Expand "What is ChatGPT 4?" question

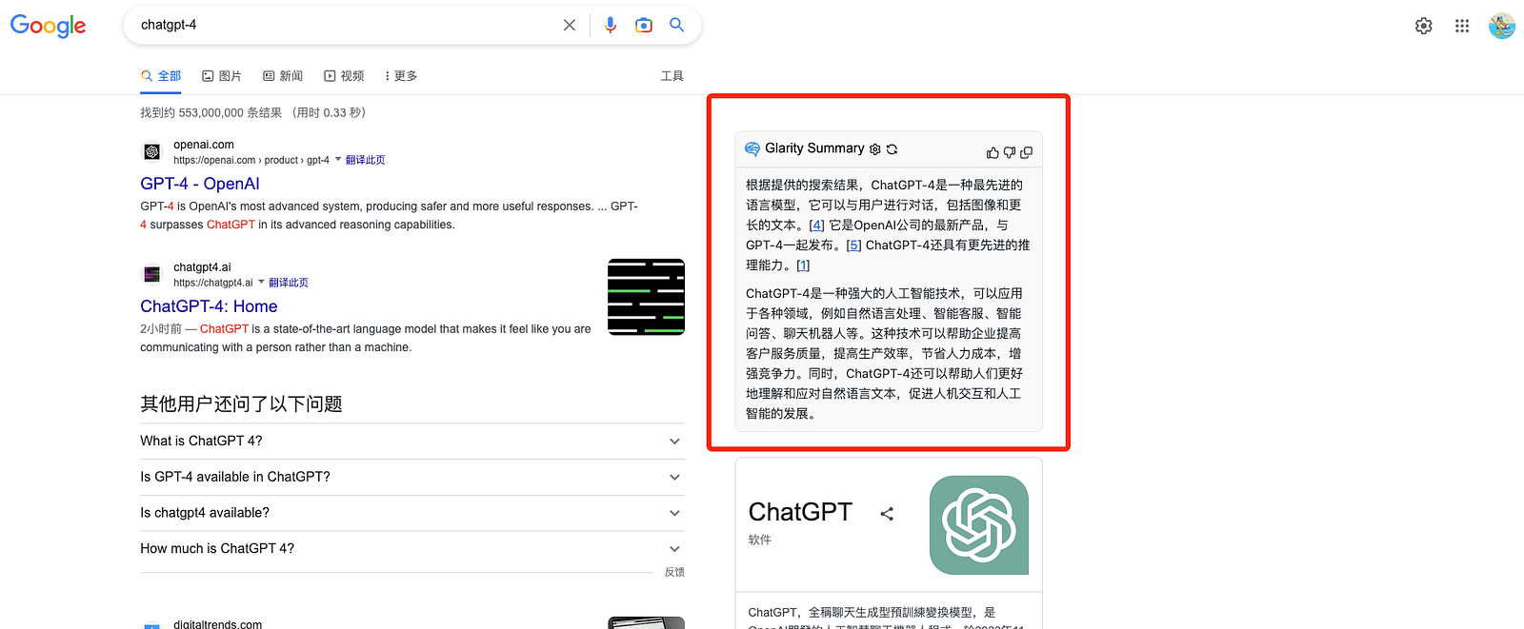[x=411, y=442]
